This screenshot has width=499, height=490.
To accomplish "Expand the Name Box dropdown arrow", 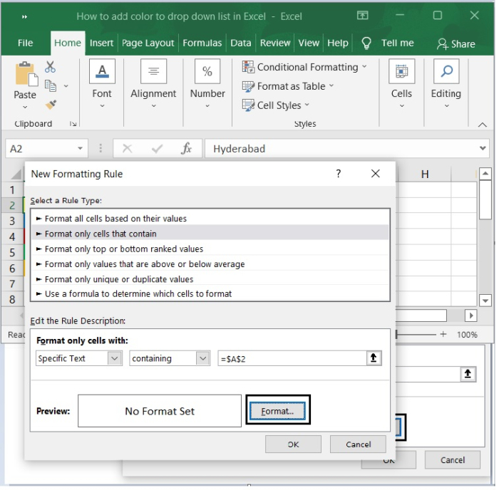I will [x=80, y=148].
